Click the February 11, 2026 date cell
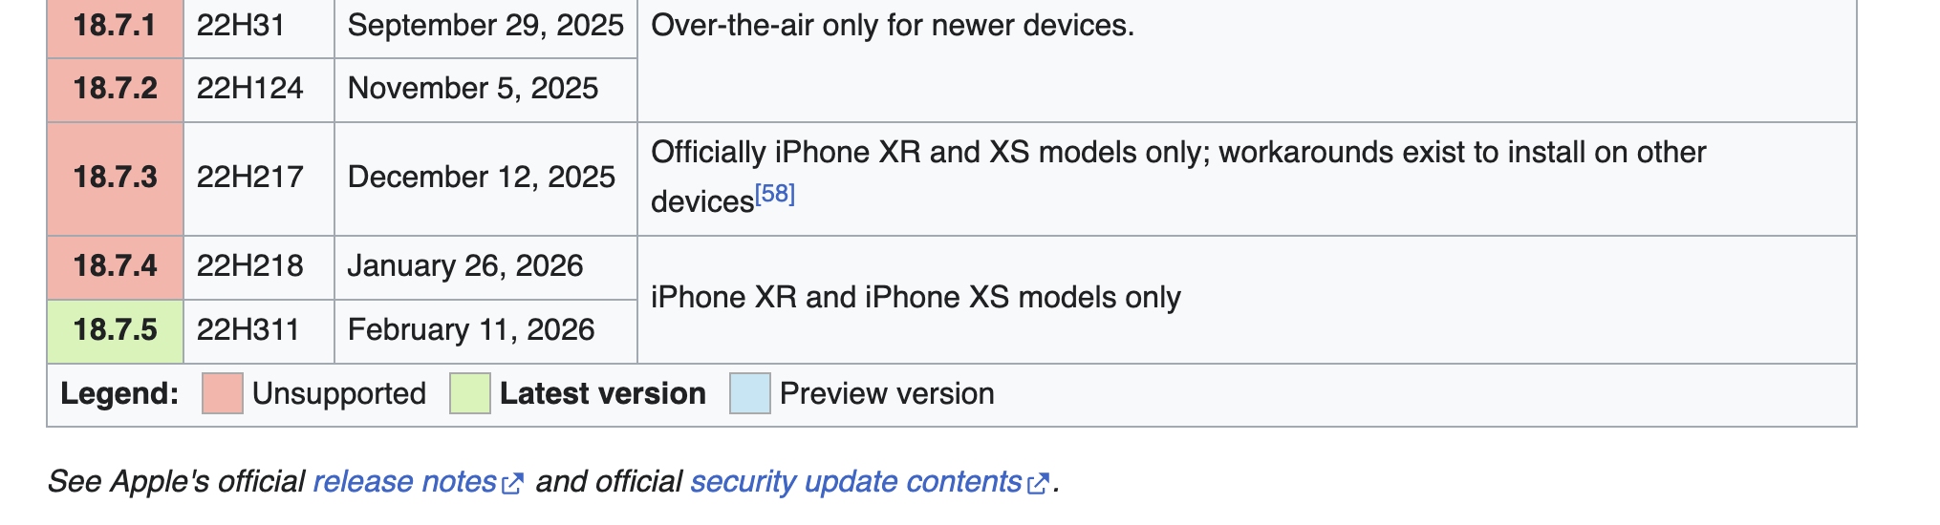Viewport: 1940px width, 525px height. click(x=471, y=330)
